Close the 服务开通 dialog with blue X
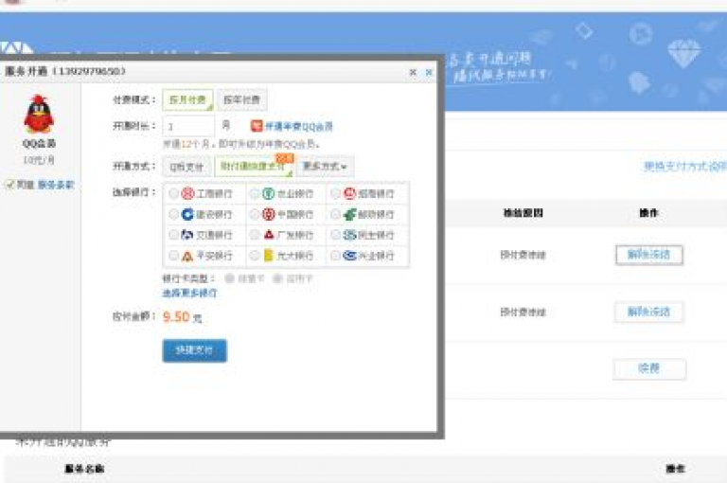727x483 pixels. pyautogui.click(x=429, y=72)
